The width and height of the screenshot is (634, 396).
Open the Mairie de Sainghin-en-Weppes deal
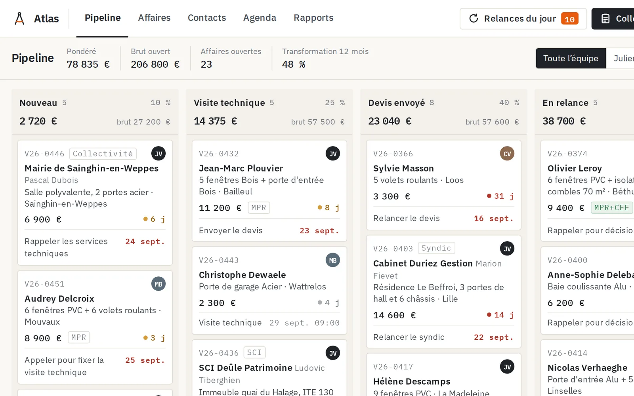pyautogui.click(x=95, y=203)
